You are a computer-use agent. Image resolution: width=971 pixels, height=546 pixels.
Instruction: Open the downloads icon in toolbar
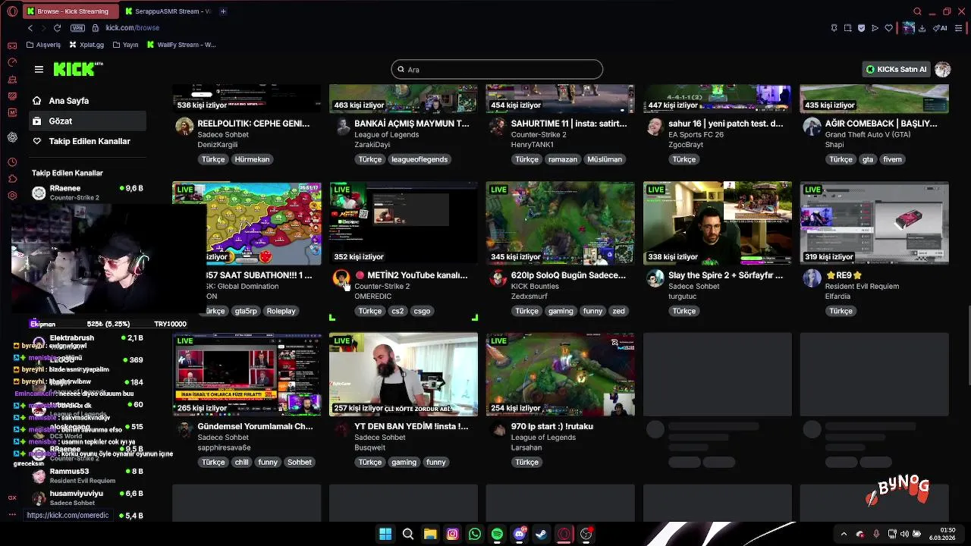(922, 28)
